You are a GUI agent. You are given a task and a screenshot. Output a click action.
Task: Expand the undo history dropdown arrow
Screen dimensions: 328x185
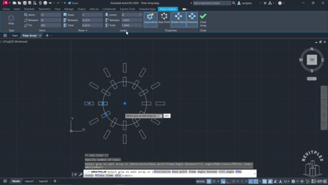click(54, 3)
